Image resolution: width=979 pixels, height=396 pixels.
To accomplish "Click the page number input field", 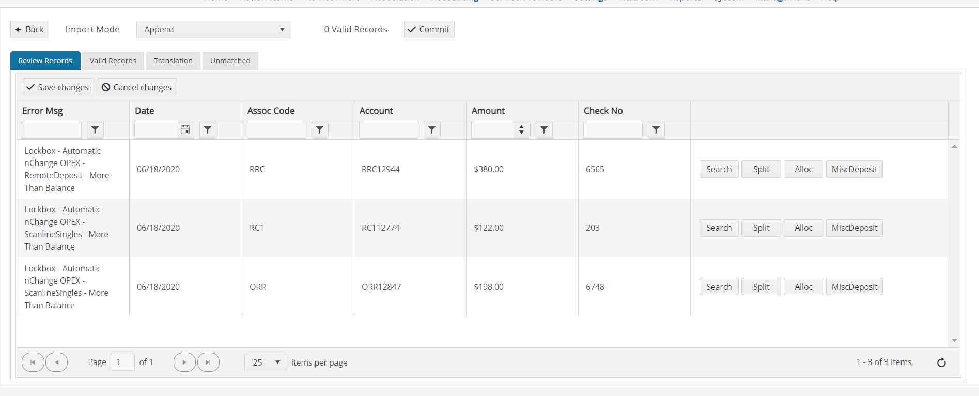I will 122,362.
